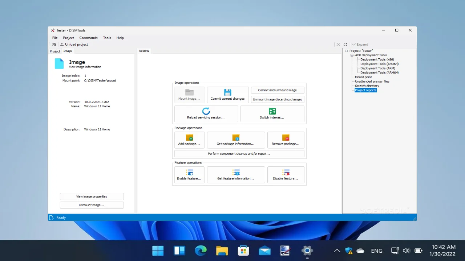Show hidden tray icons chevron
Viewport: 465px width, 261px height.
(x=337, y=250)
